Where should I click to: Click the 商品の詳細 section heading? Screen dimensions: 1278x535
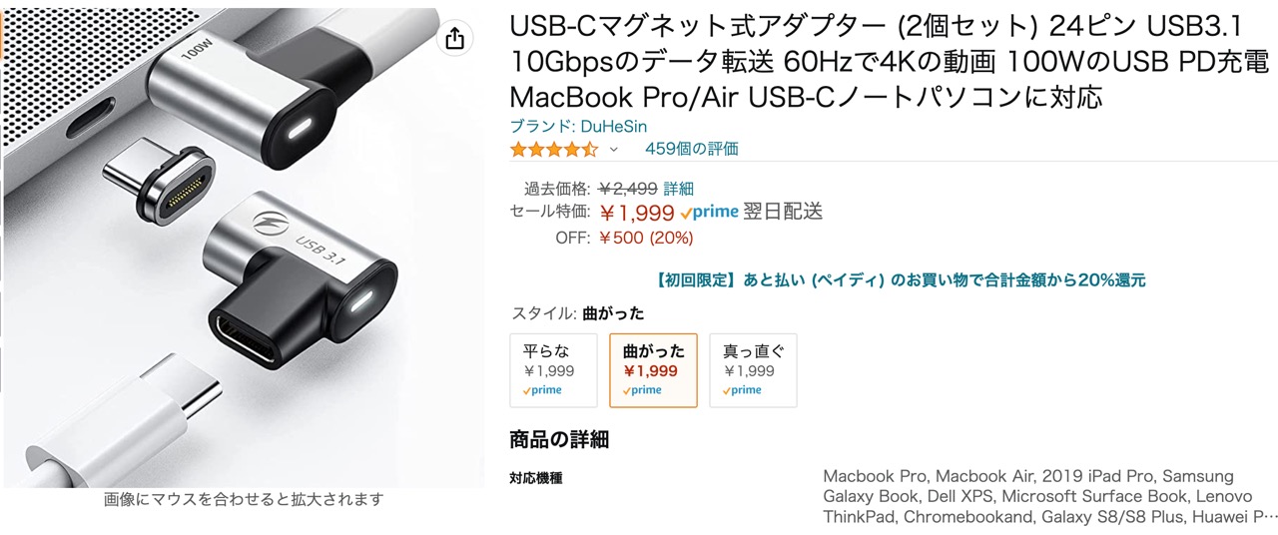pos(559,440)
